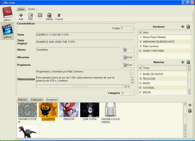Delete an image with the Imagenes trash icon
This screenshot has width=195, height=141.
(190, 111)
